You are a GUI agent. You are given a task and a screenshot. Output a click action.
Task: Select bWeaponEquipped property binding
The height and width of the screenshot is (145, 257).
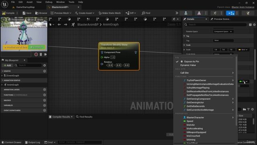coord(196,132)
